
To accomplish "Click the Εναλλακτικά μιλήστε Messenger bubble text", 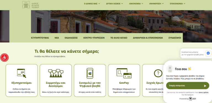I will click(x=193, y=53).
